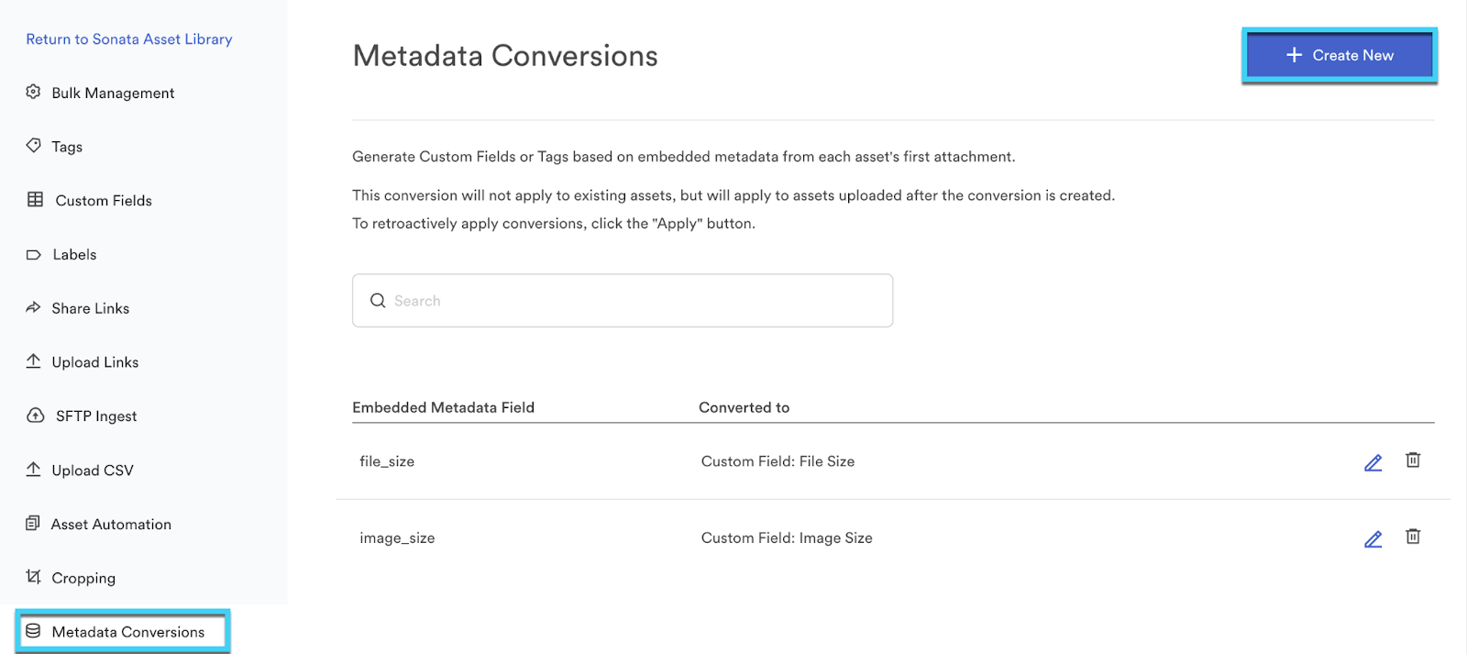Click trash icon for image_size row
Viewport: 1467px width, 654px height.
tap(1413, 537)
